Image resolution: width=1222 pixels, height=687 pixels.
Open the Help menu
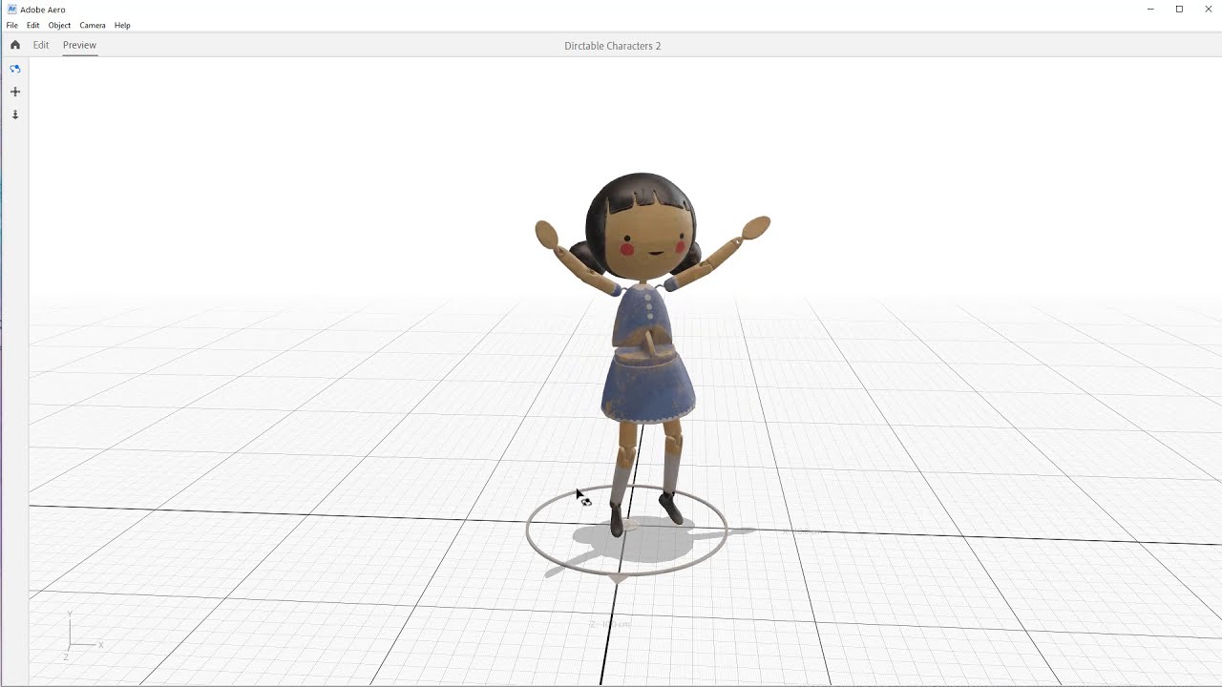tap(122, 26)
